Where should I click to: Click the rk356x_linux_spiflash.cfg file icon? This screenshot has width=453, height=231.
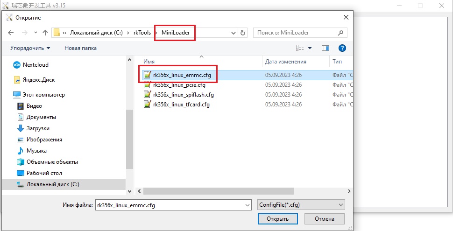[147, 94]
